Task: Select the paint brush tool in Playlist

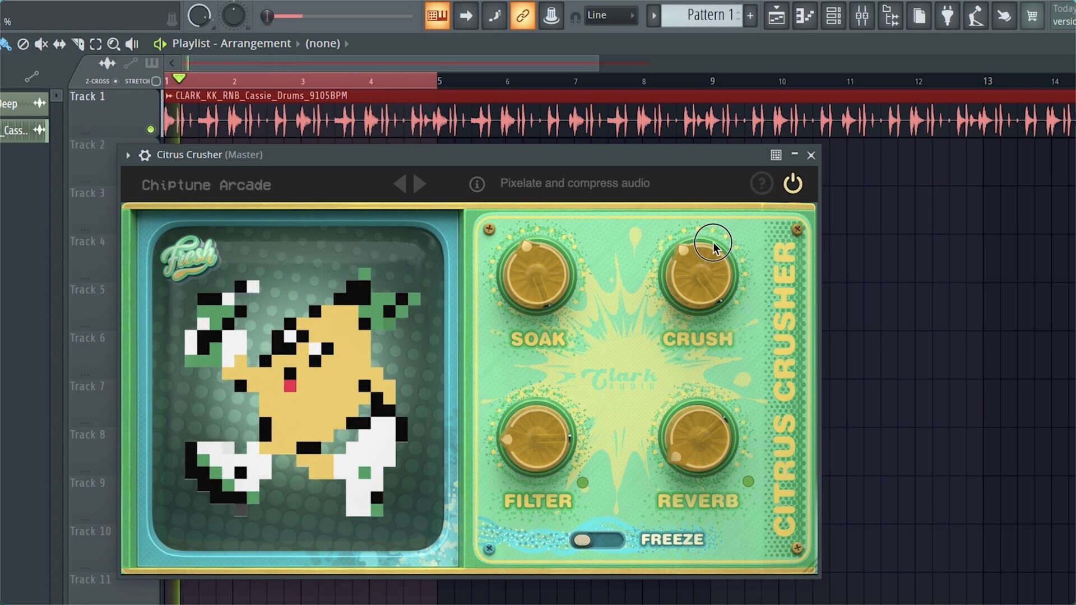Action: click(x=6, y=44)
